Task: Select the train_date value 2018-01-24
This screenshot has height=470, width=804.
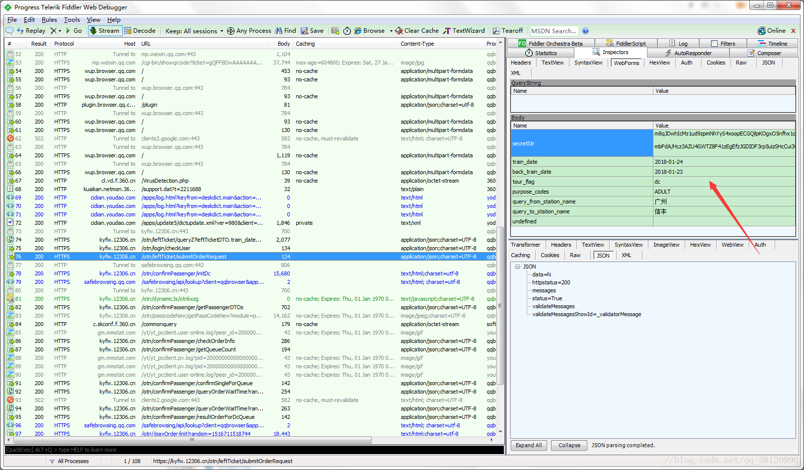Action: pos(668,162)
